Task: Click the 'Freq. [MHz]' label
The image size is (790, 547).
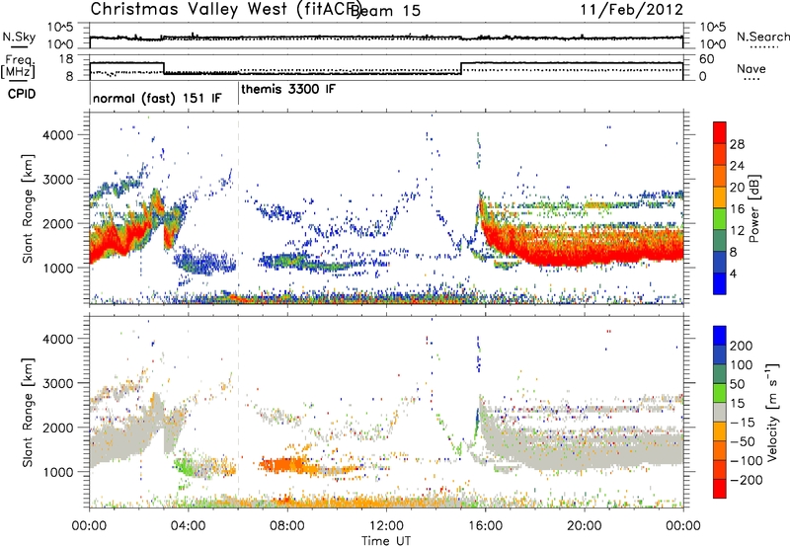Action: (x=18, y=67)
